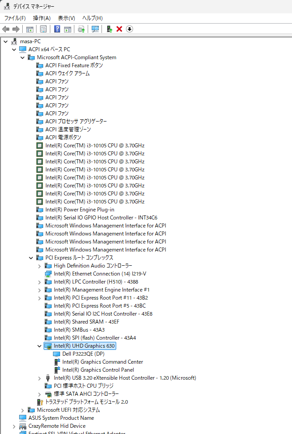The height and width of the screenshot is (434, 292).
Task: Click the Back arrow in the toolbar
Action: (6, 29)
